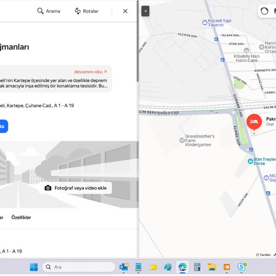Open the Yandex copyright link

pos(263,255)
